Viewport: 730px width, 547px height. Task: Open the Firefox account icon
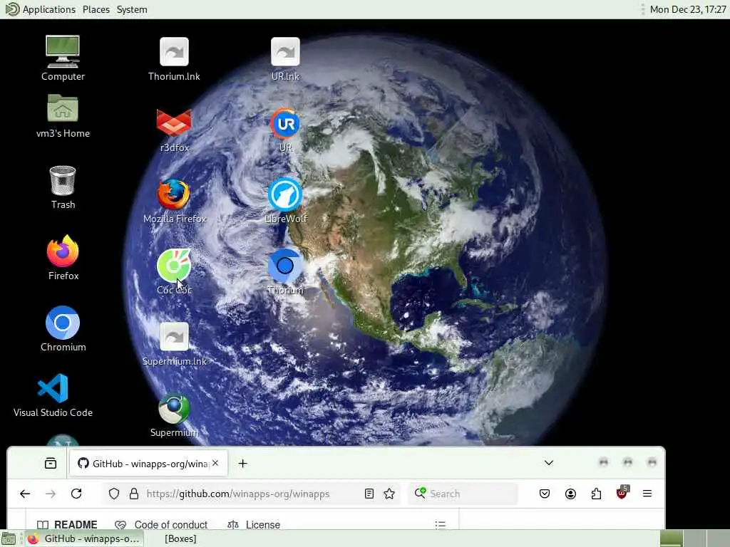pyautogui.click(x=570, y=494)
